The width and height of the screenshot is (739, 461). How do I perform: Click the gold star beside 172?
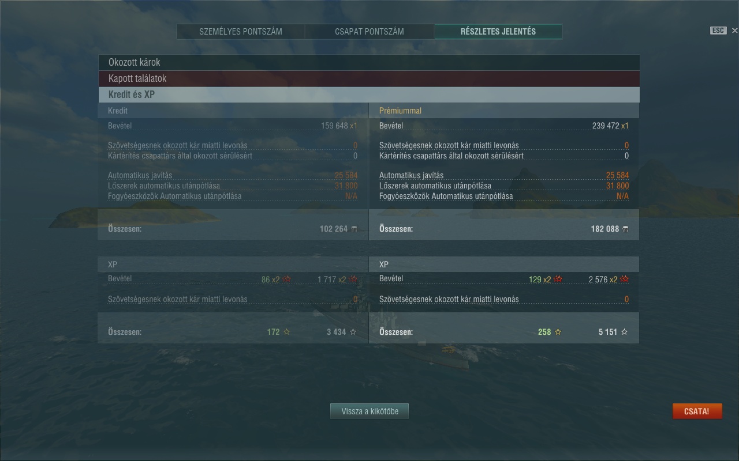[287, 332]
